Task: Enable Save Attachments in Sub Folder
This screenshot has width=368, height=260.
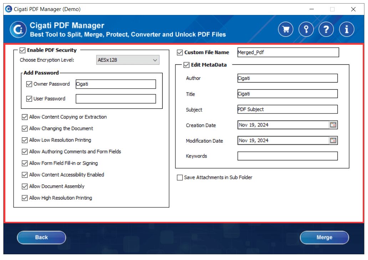Action: (x=180, y=177)
